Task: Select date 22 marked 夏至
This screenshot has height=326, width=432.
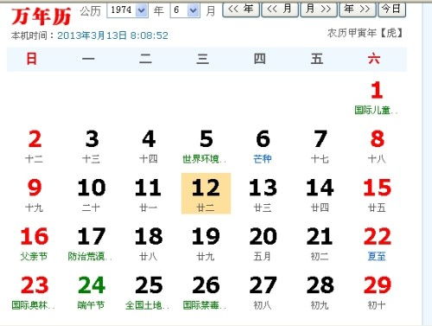Action: (377, 244)
